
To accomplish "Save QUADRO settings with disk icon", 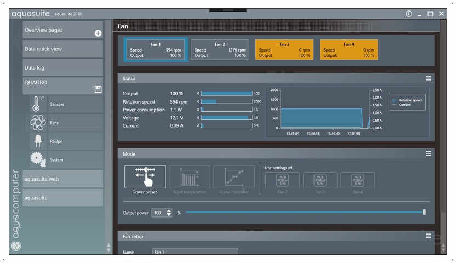I will pos(98,89).
